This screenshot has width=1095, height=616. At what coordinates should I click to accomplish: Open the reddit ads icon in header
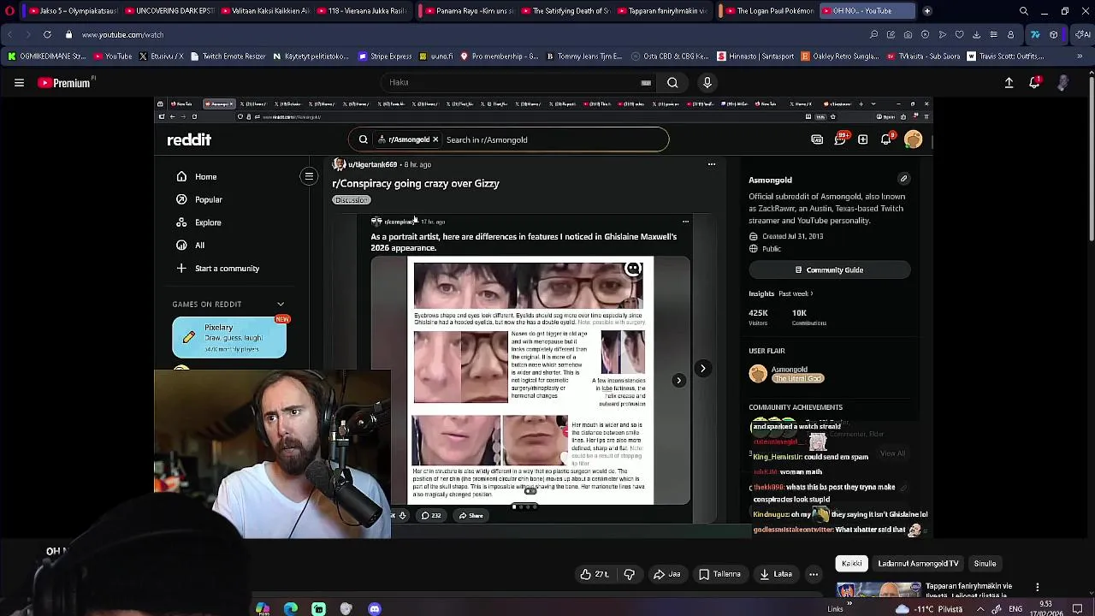817,139
